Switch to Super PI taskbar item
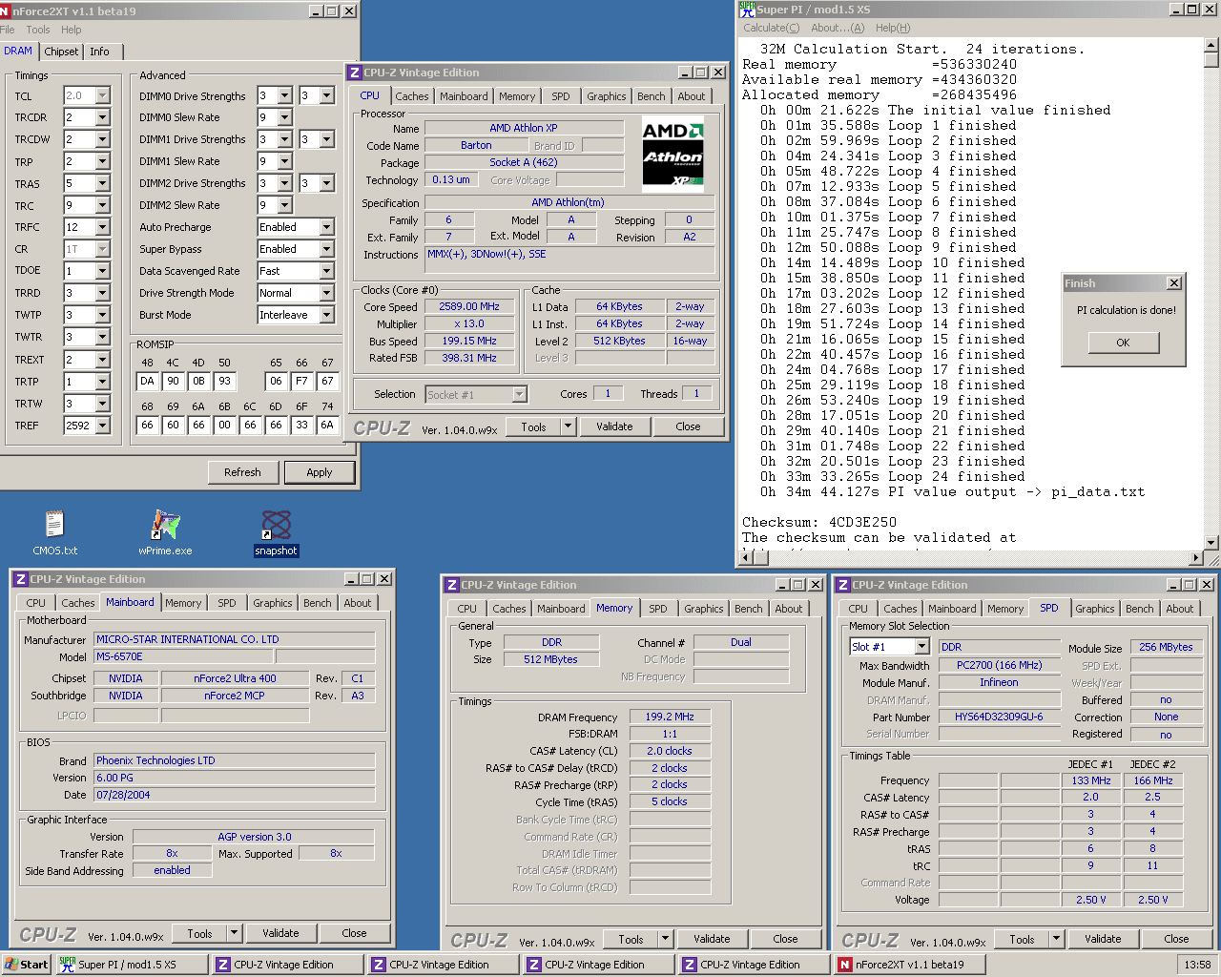This screenshot has height=977, width=1221. click(132, 965)
